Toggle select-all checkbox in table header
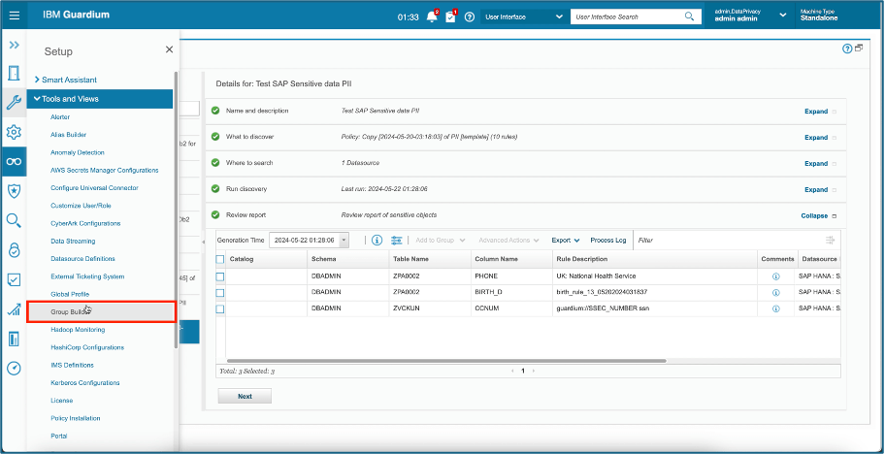The height and width of the screenshot is (454, 885). 220,259
